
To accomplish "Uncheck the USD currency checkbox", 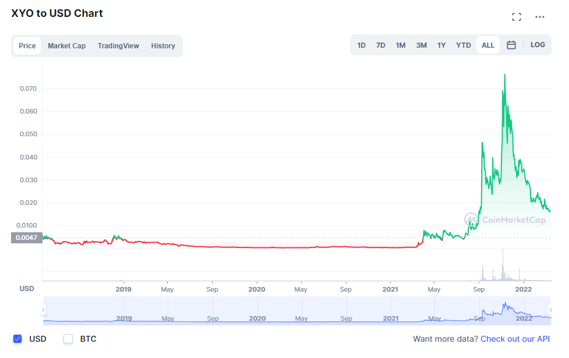I will 17,339.
